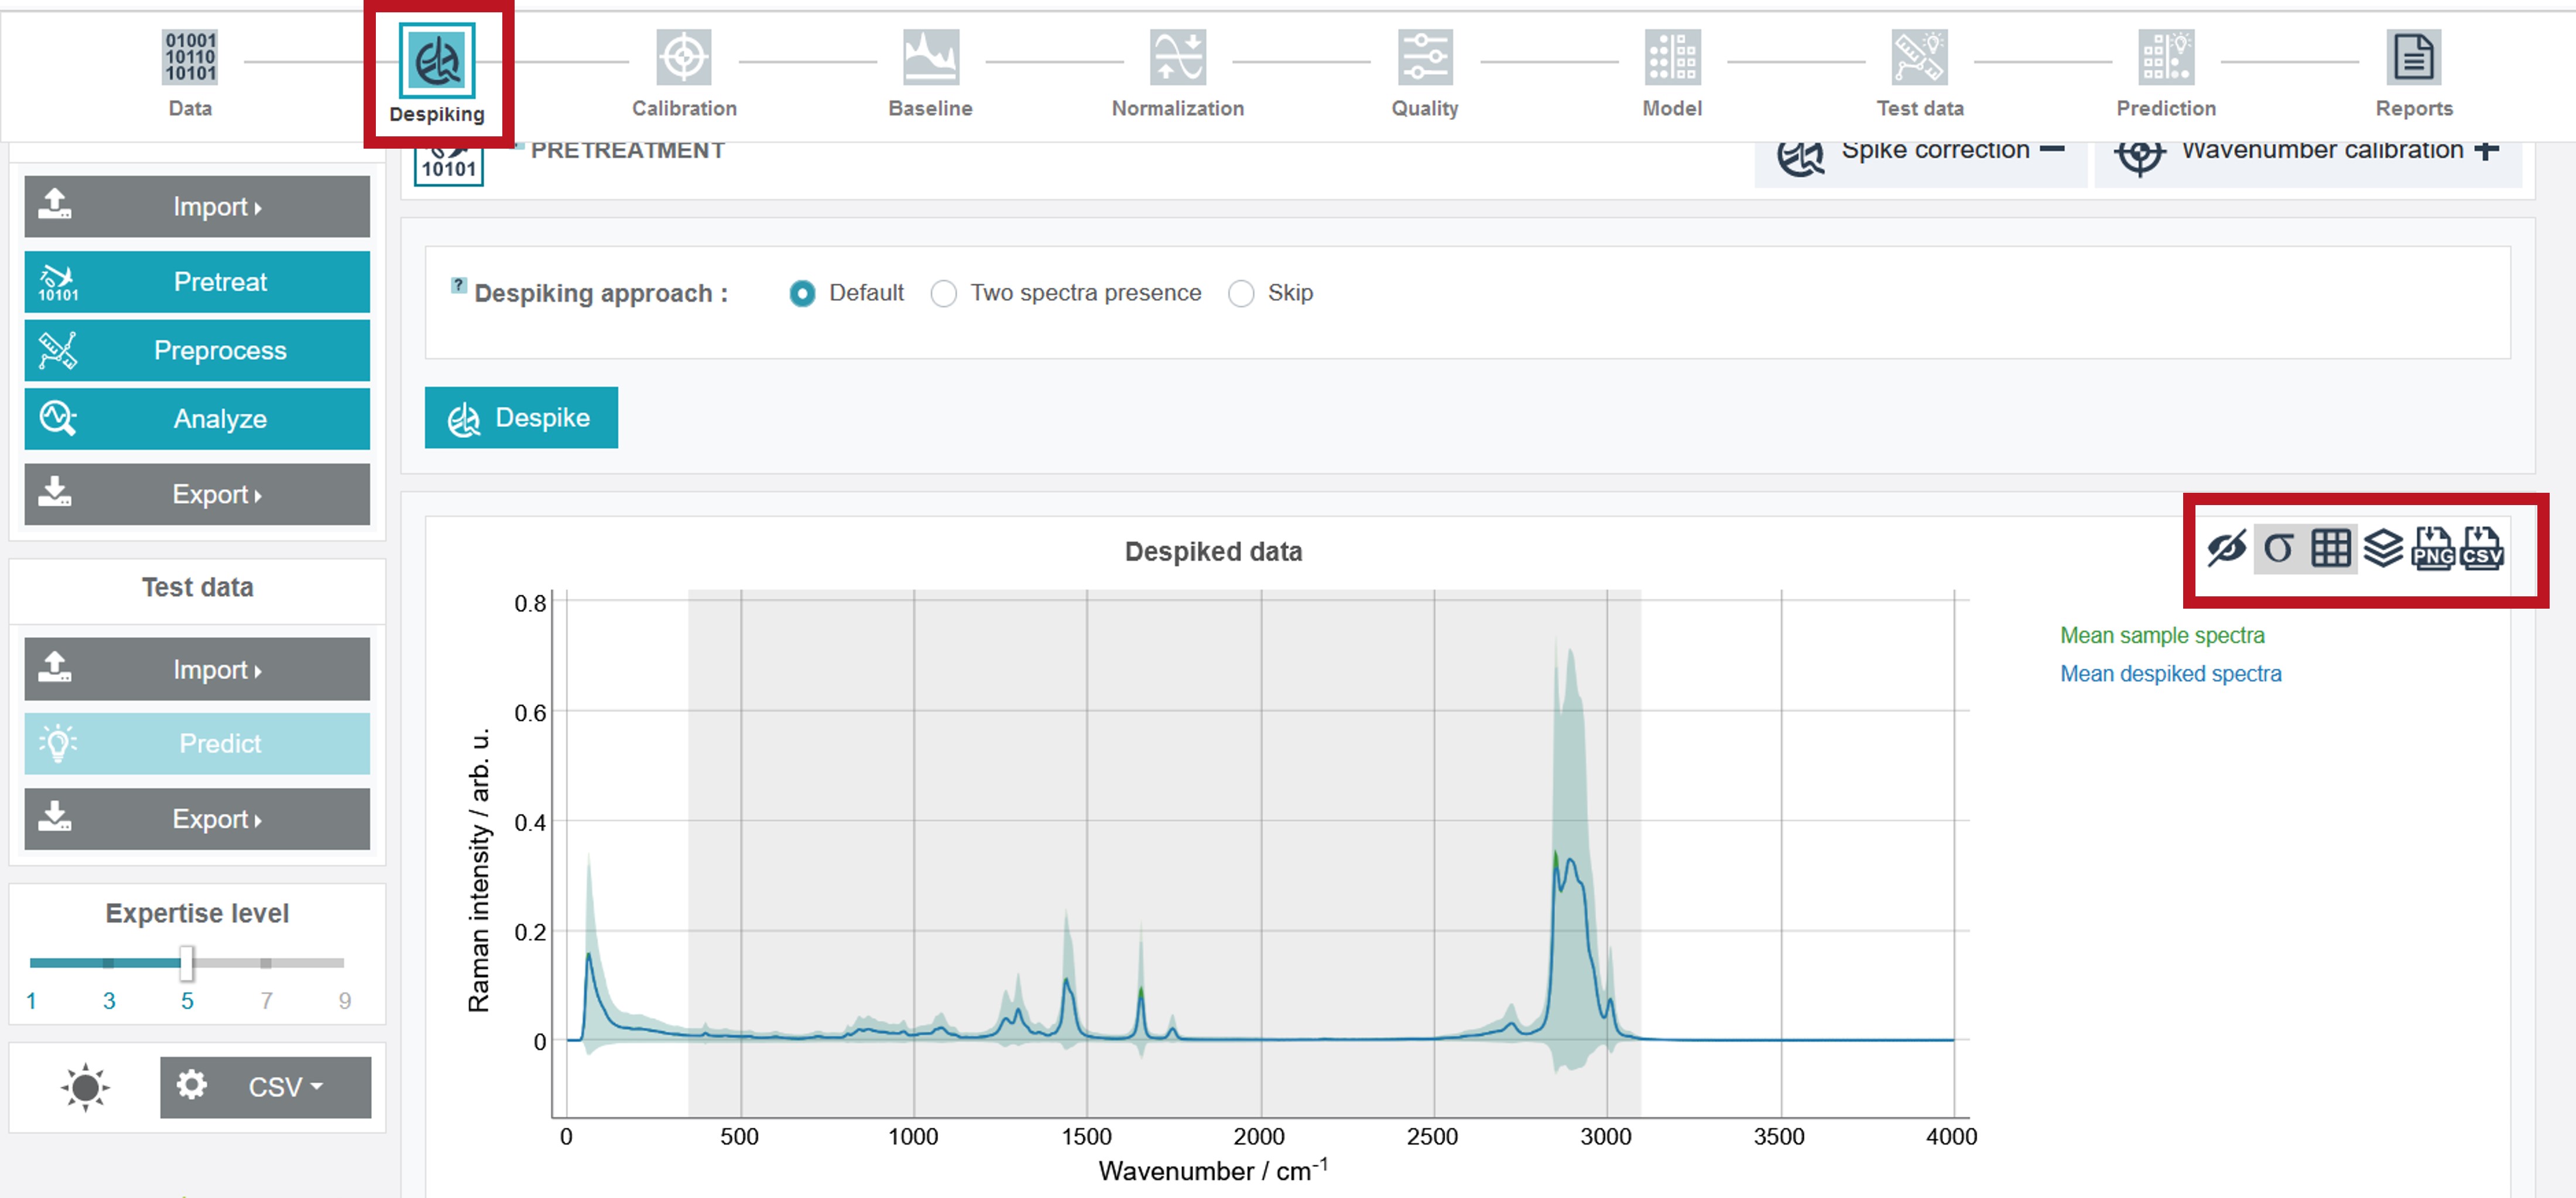The image size is (2576, 1198).
Task: Open the Quality step icon
Action: coord(1424,58)
